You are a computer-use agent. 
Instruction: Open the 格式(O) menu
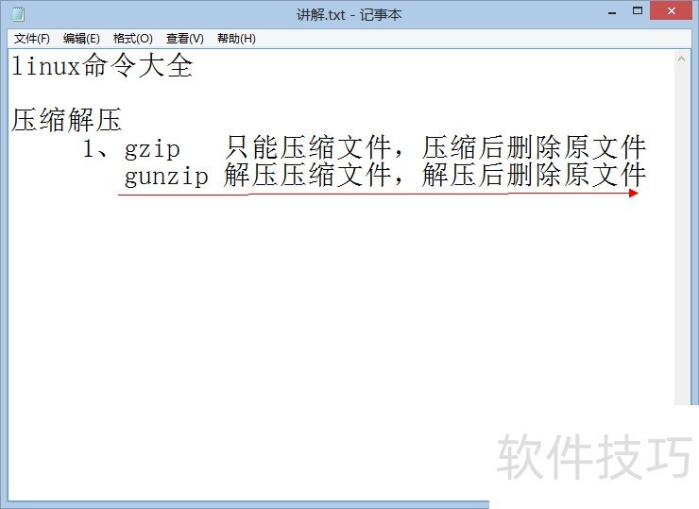pyautogui.click(x=133, y=39)
